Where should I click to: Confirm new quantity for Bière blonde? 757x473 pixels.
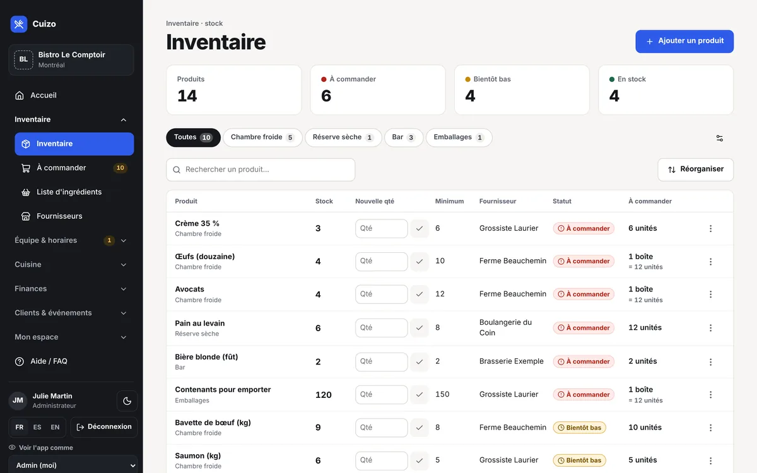point(420,361)
